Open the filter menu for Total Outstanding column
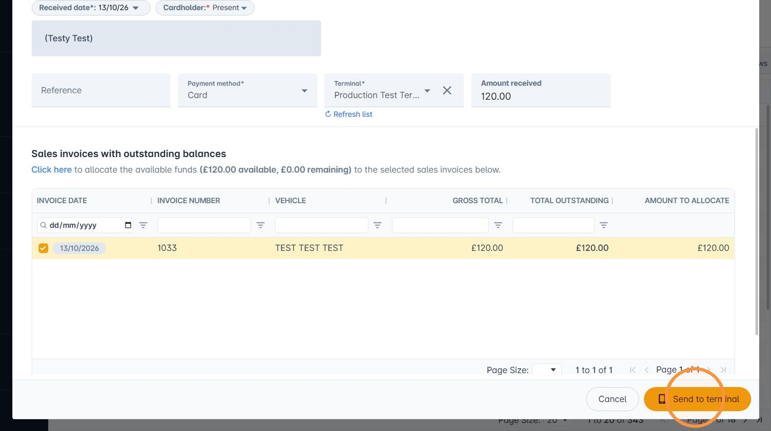The image size is (771, 431). pyautogui.click(x=604, y=225)
